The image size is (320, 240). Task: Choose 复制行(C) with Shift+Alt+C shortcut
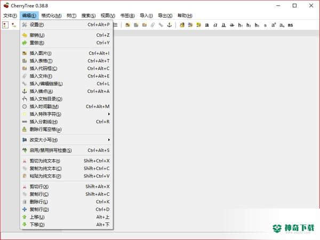[67, 194]
